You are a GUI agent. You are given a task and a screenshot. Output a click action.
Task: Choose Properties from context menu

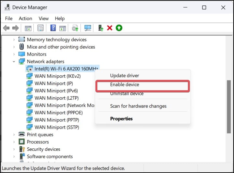(x=143, y=119)
